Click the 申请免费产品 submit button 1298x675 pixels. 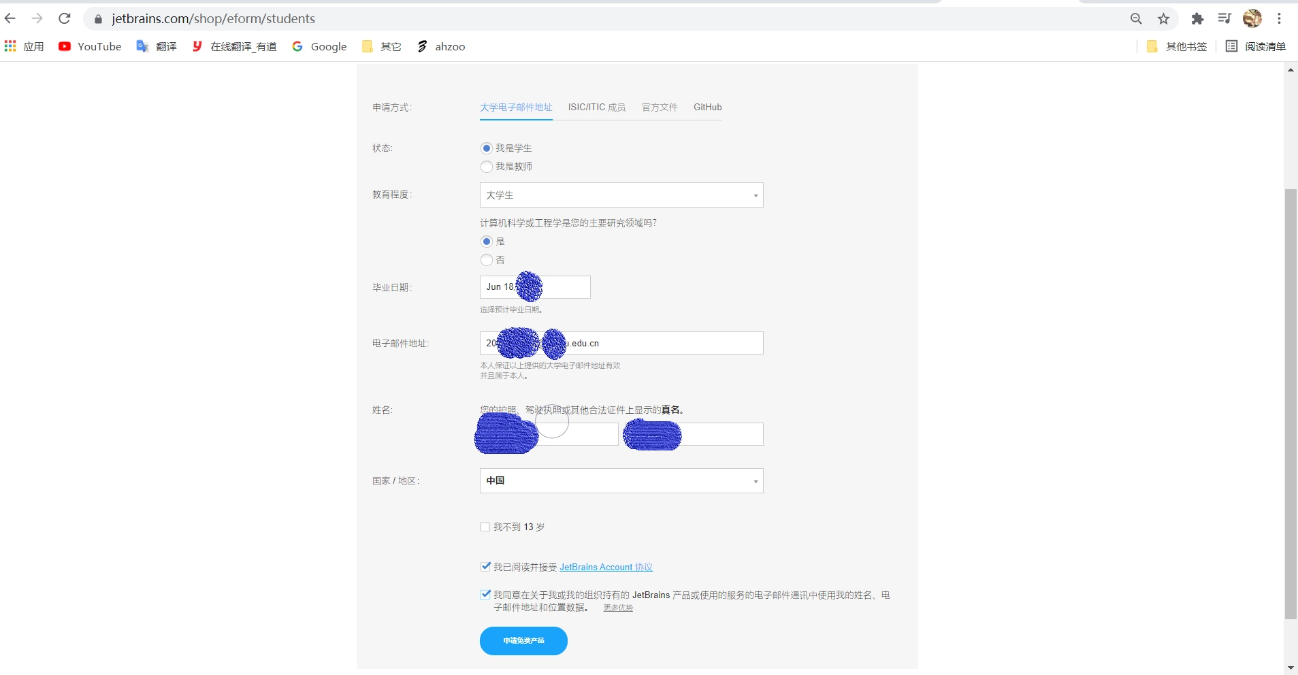click(523, 640)
